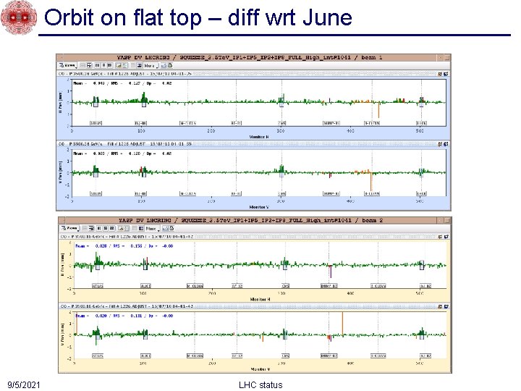Click the DUMP-B1 label in beam 1 H plot

coord(331,123)
